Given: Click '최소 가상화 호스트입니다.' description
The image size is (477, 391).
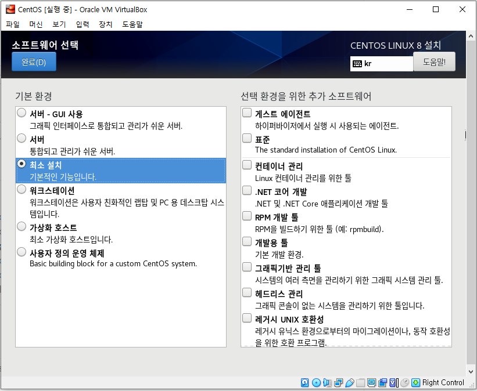Looking at the screenshot, I should click(71, 240).
